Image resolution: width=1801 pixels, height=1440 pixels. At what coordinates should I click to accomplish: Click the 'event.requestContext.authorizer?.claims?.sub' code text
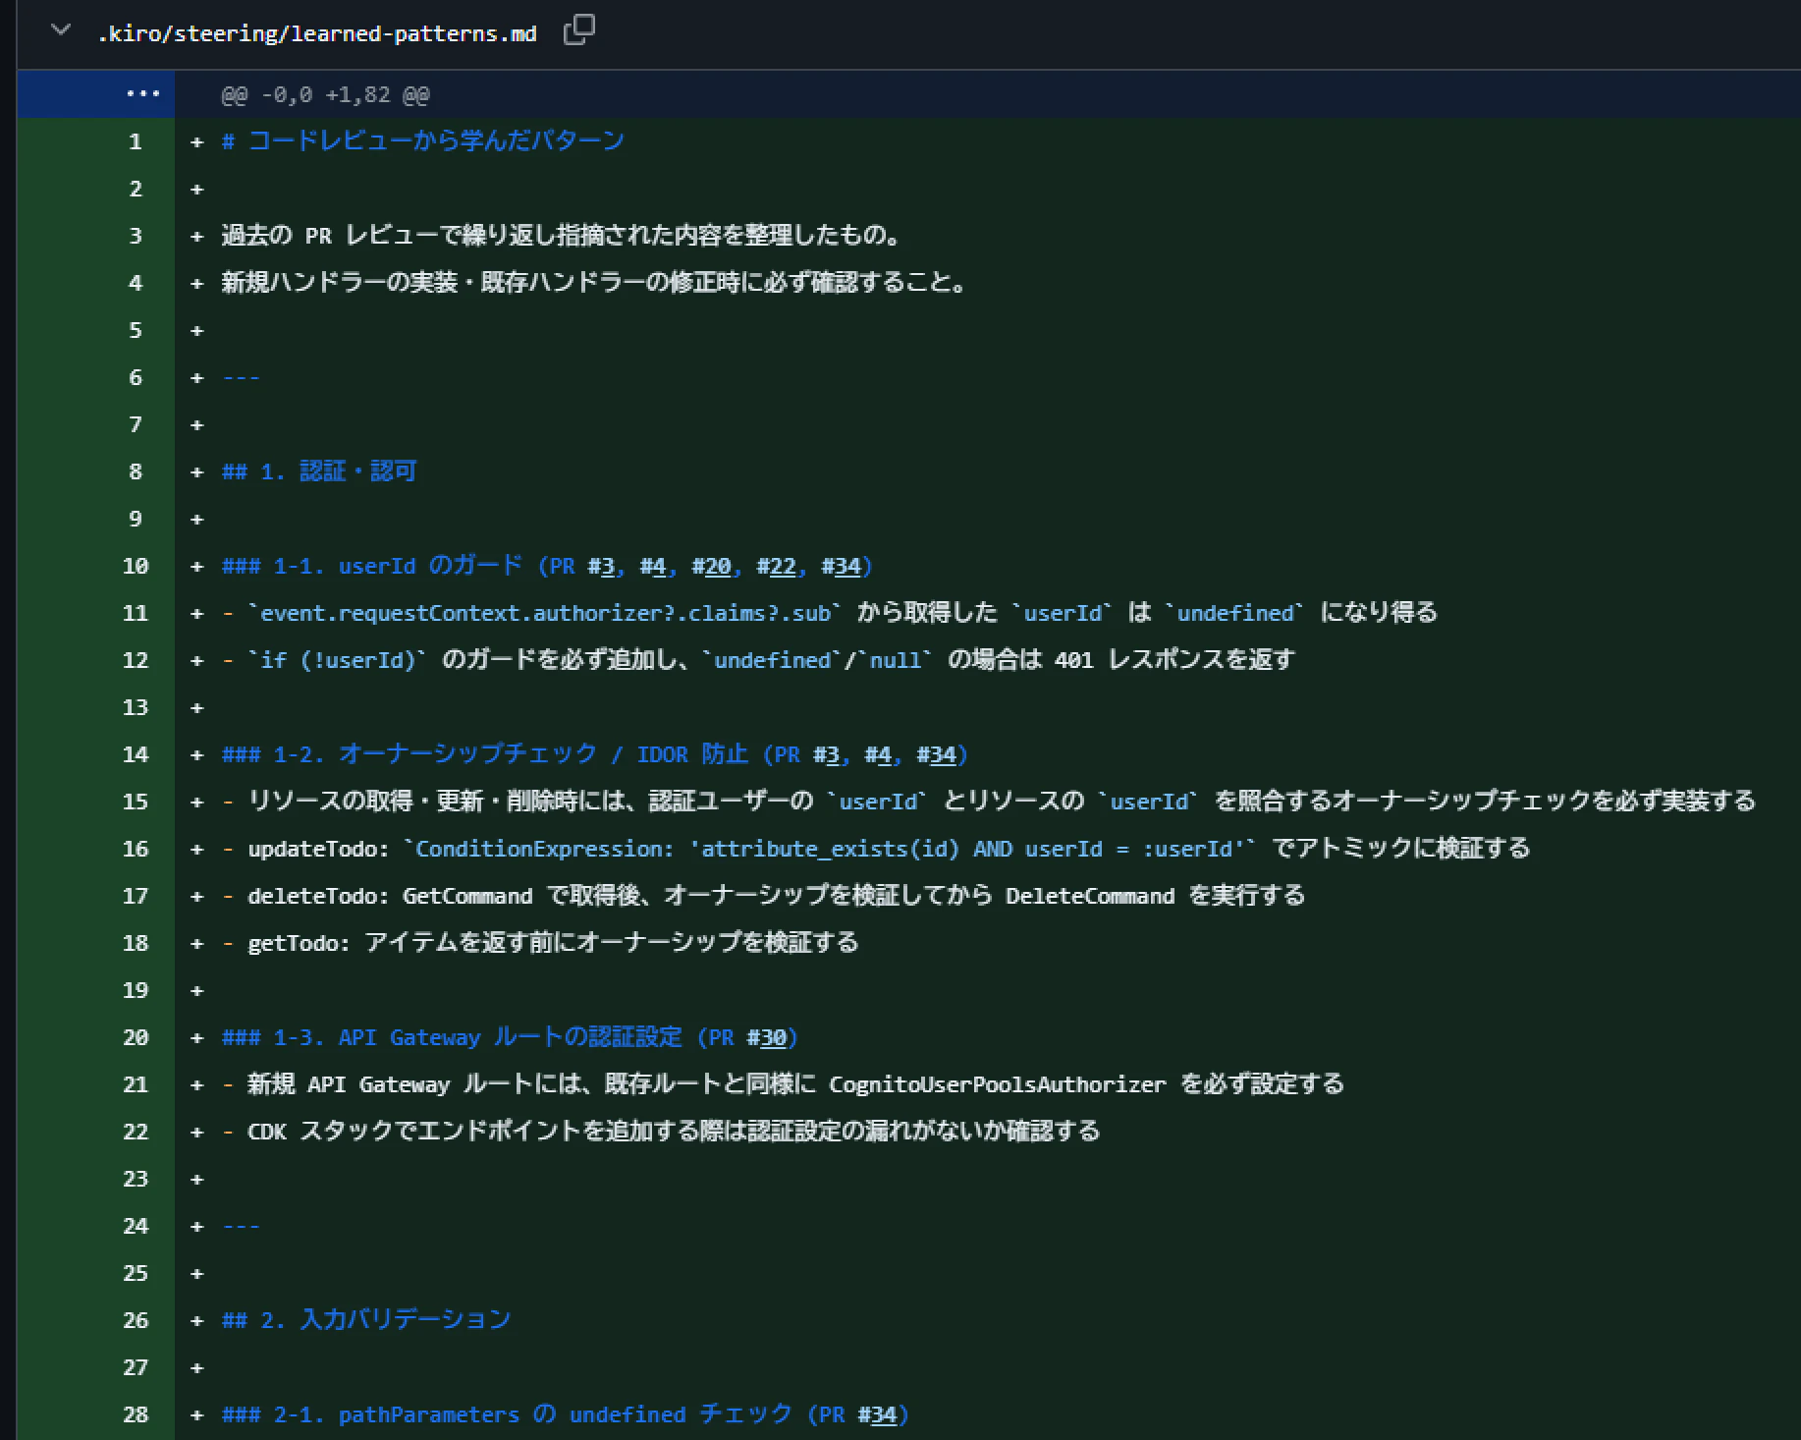click(x=545, y=614)
